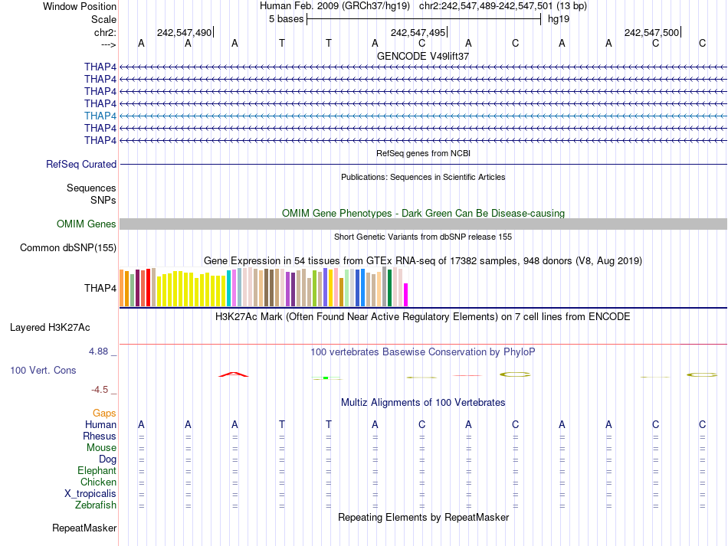Click the Dog alignment row label
Viewport: 728px width, 546px height.
click(x=108, y=459)
